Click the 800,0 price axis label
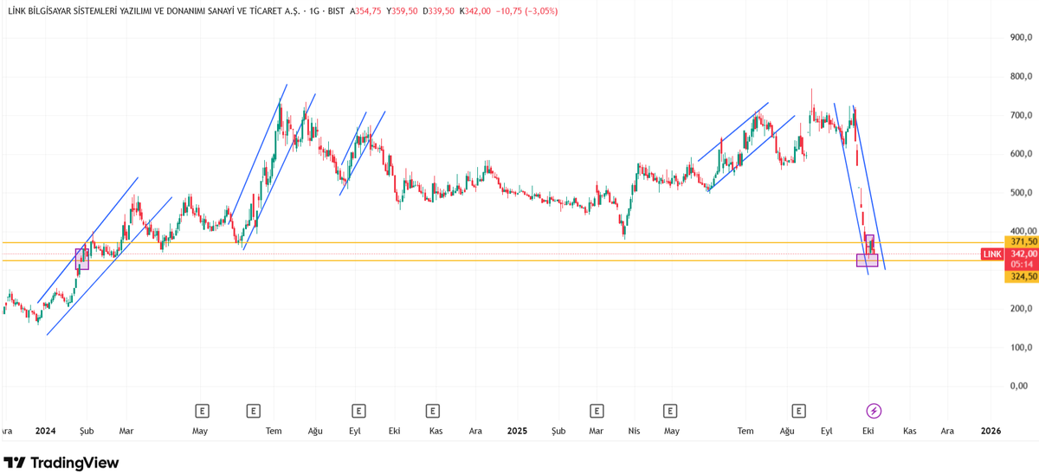 click(1021, 76)
